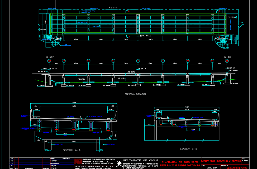Click the 7200 dimension under pier cap

tap(74, 141)
